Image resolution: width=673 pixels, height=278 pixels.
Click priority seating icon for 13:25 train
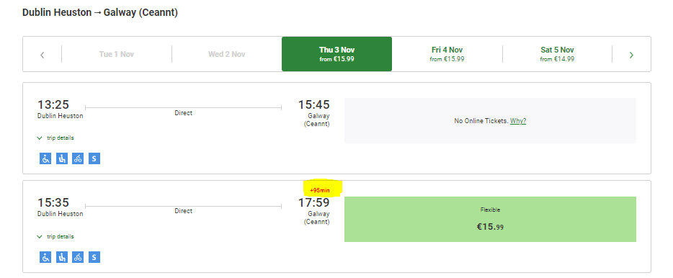coord(62,158)
